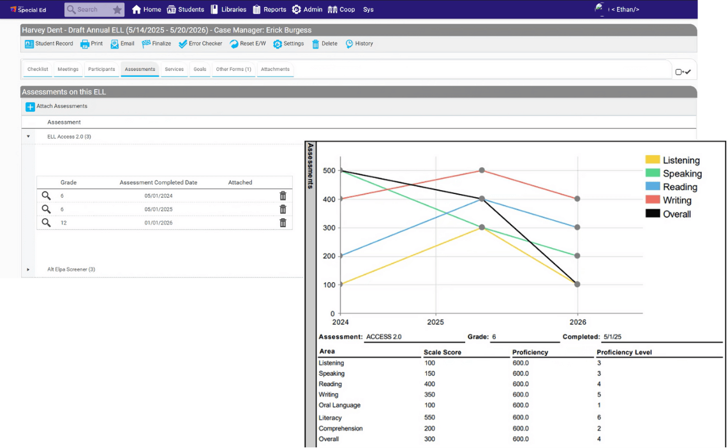Remove the 05/01/2024 assessment with trash icon
This screenshot has height=448, width=728.
click(283, 196)
